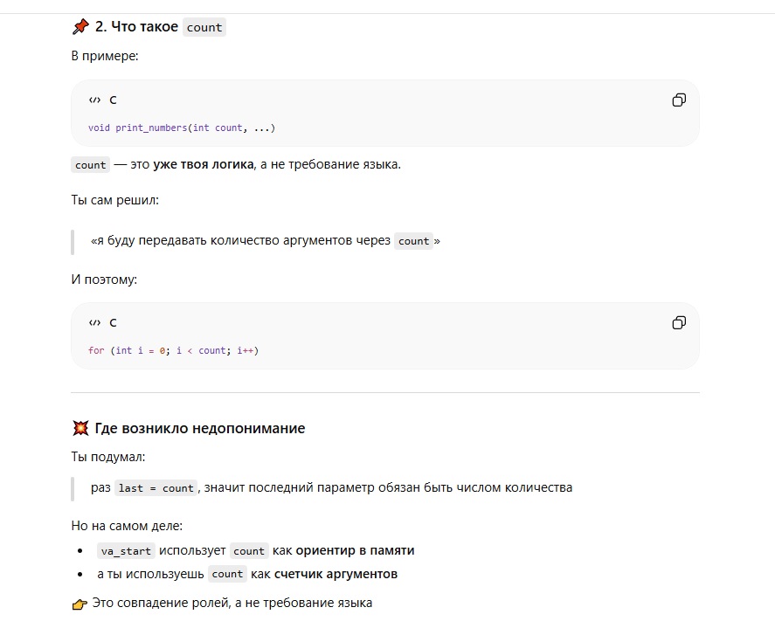Copy the print_numbers code block
The width and height of the screenshot is (775, 635).
coord(679,100)
